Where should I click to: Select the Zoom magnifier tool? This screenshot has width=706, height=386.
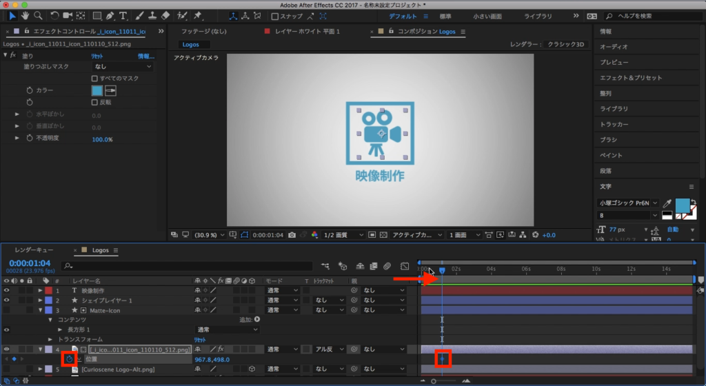click(37, 15)
